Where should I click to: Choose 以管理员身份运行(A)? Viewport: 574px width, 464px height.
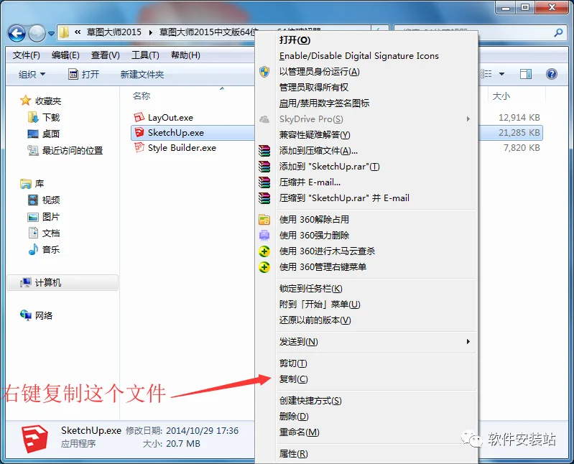tap(366, 71)
